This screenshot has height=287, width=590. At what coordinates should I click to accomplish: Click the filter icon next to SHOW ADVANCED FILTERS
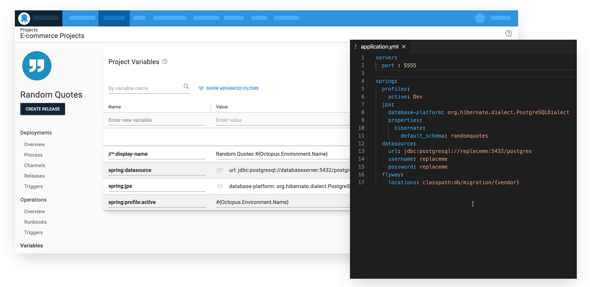pos(201,88)
